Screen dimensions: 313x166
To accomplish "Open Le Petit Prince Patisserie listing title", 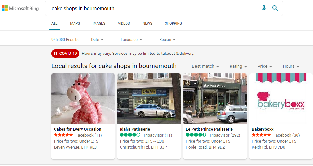I will click(209, 129).
